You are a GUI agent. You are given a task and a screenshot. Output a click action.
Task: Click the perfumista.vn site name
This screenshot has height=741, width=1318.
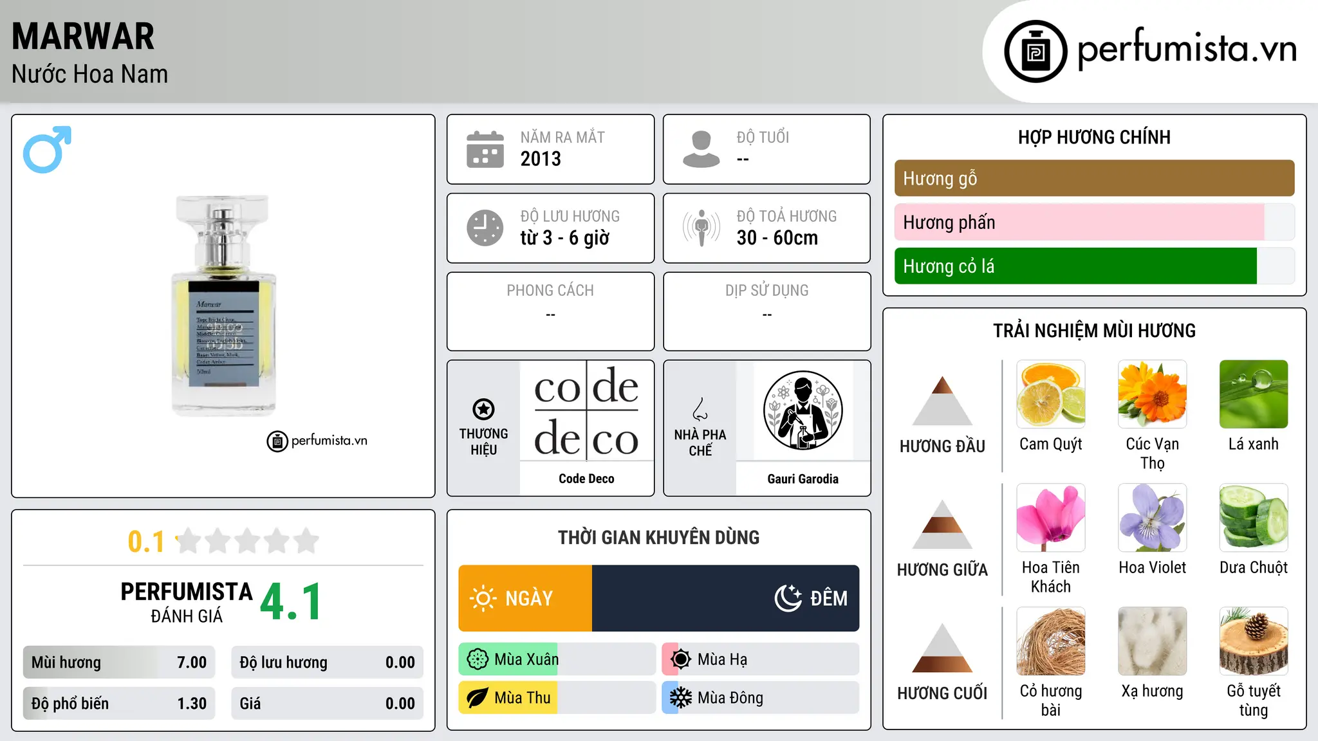click(1187, 49)
